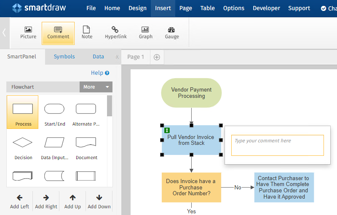Click the Picture icon in Insert ribbon
This screenshot has height=215, width=337.
pyautogui.click(x=28, y=33)
